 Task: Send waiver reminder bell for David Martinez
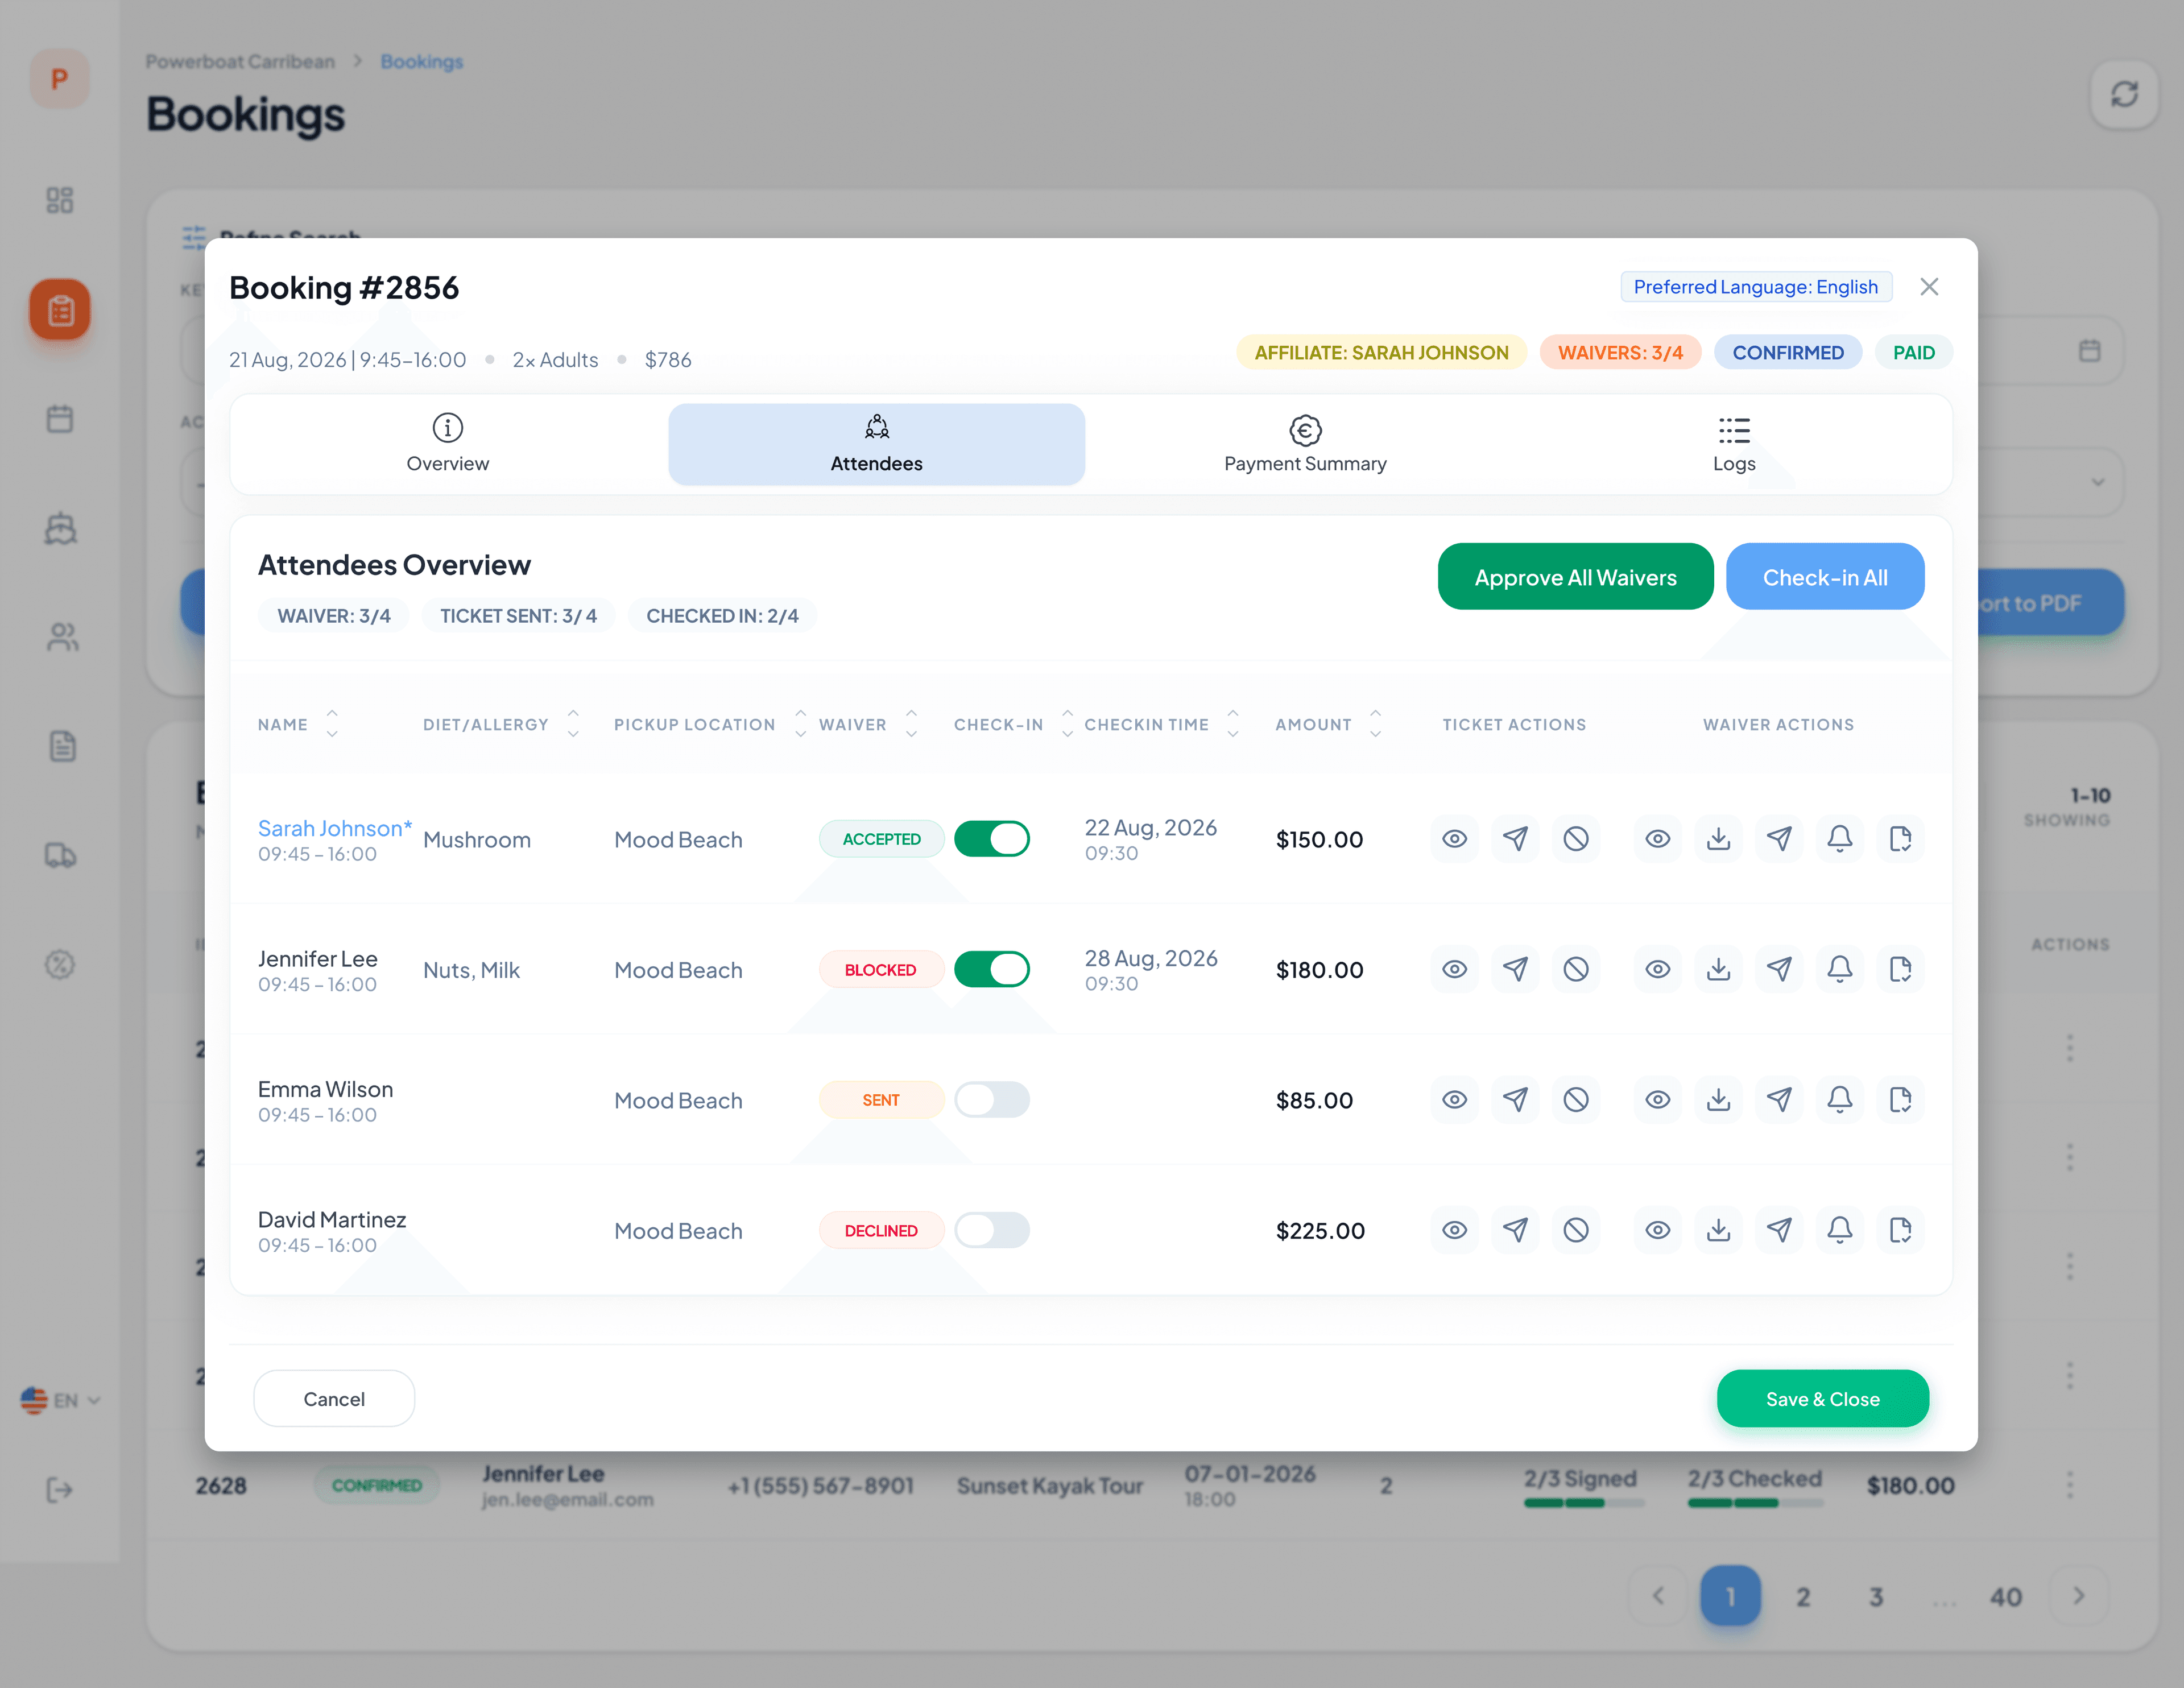[x=1839, y=1229]
